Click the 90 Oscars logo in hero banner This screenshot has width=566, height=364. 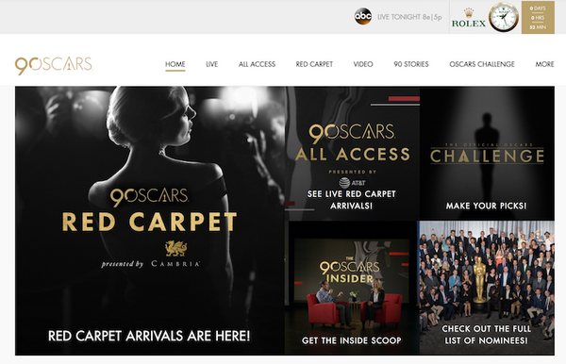point(149,196)
